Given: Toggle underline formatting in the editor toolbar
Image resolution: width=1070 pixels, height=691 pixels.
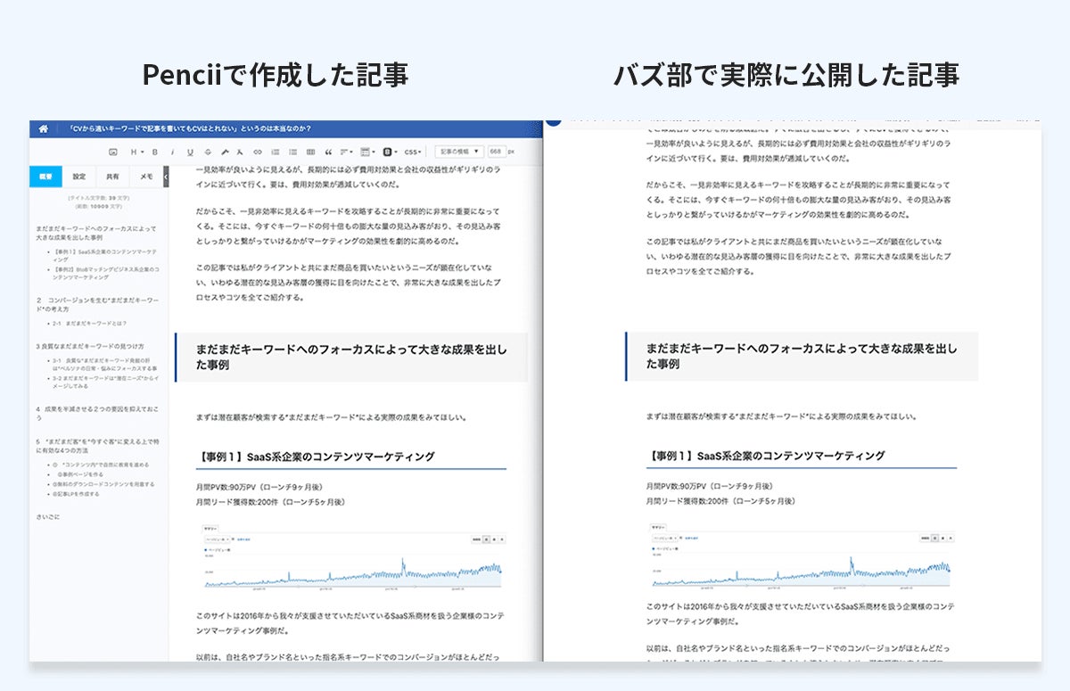Looking at the screenshot, I should (190, 152).
